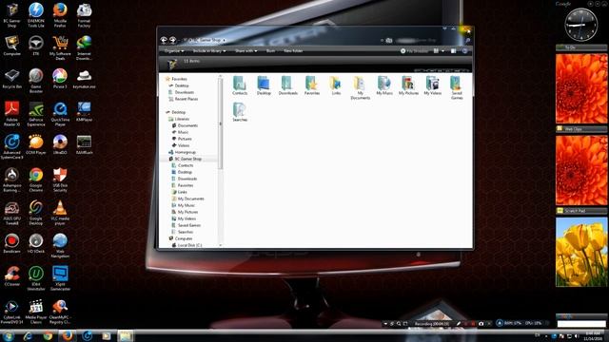Open Mozilla Firefox desktop icon

(60, 15)
